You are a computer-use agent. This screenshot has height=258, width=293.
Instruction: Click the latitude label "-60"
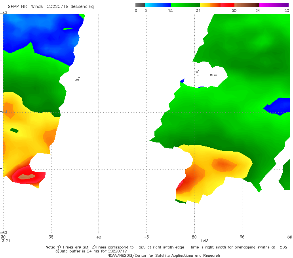(x=4, y=233)
